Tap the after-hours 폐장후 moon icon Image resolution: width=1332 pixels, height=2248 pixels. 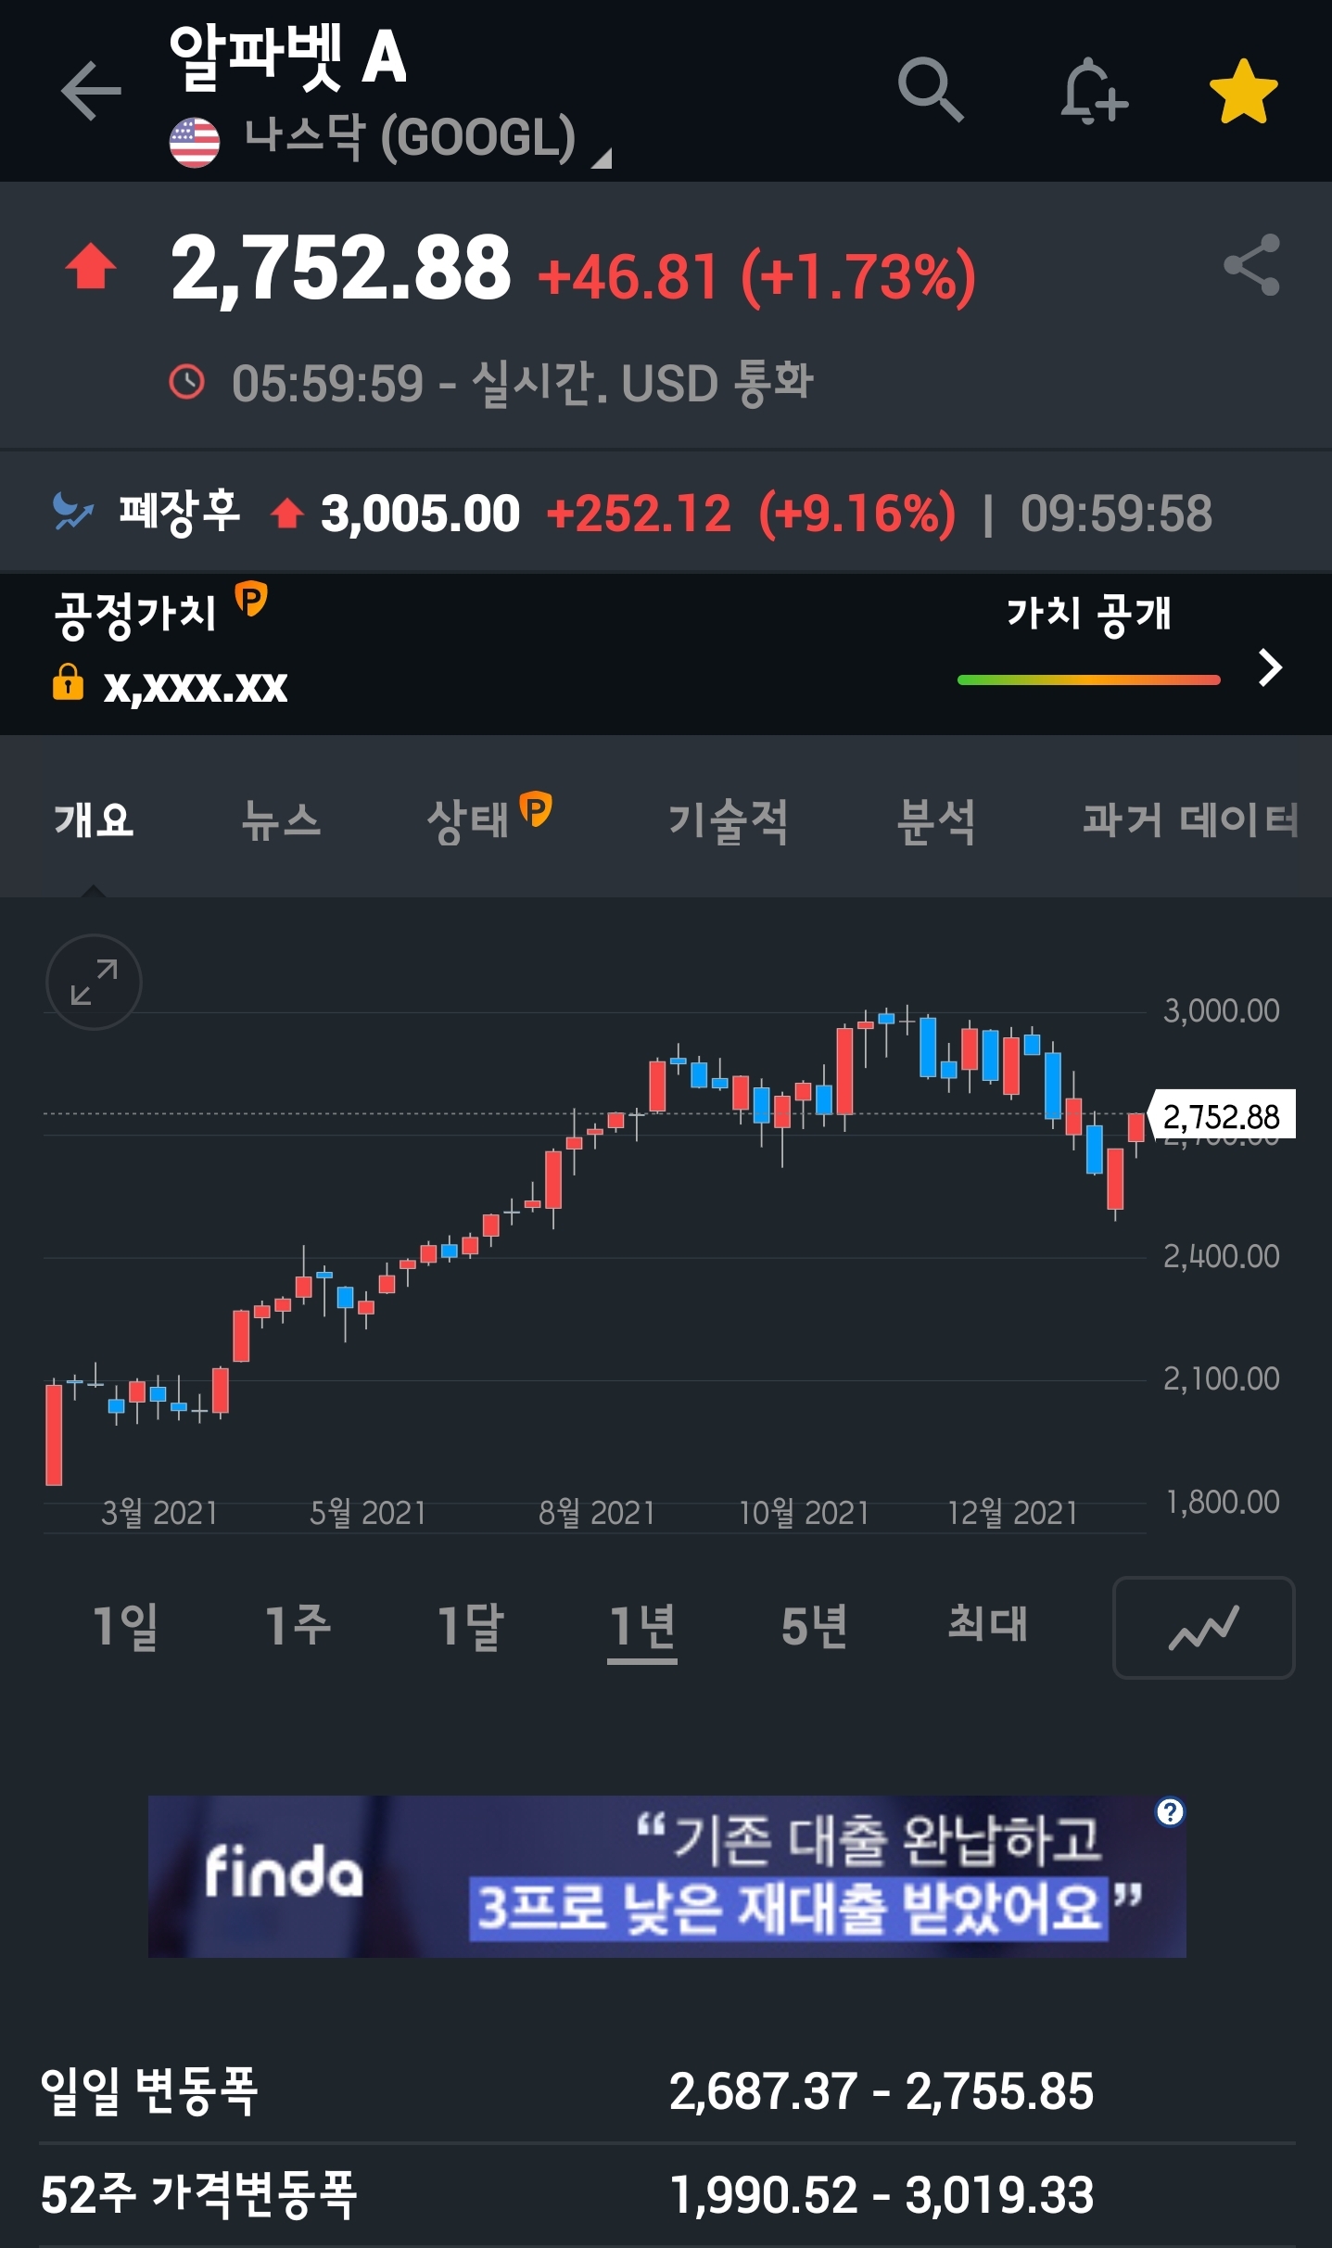click(x=72, y=512)
